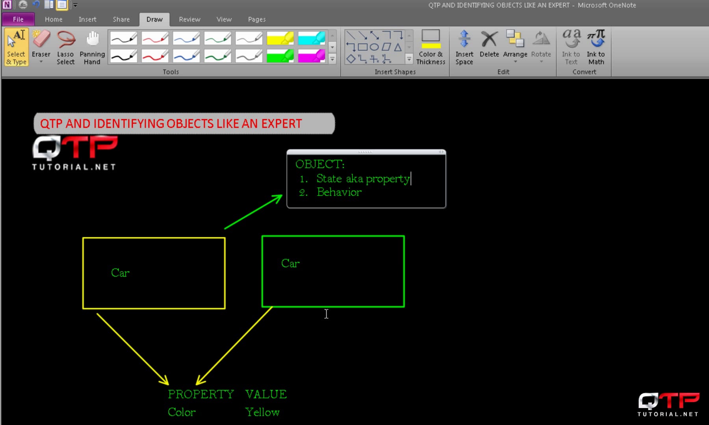Use Ink to Math conversion
The image size is (709, 425).
(596, 46)
